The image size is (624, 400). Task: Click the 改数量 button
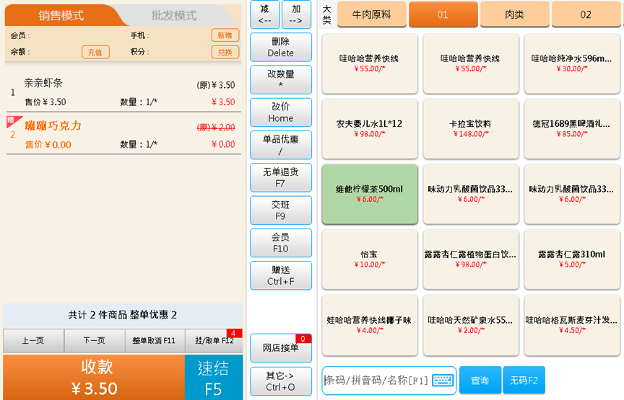280,79
